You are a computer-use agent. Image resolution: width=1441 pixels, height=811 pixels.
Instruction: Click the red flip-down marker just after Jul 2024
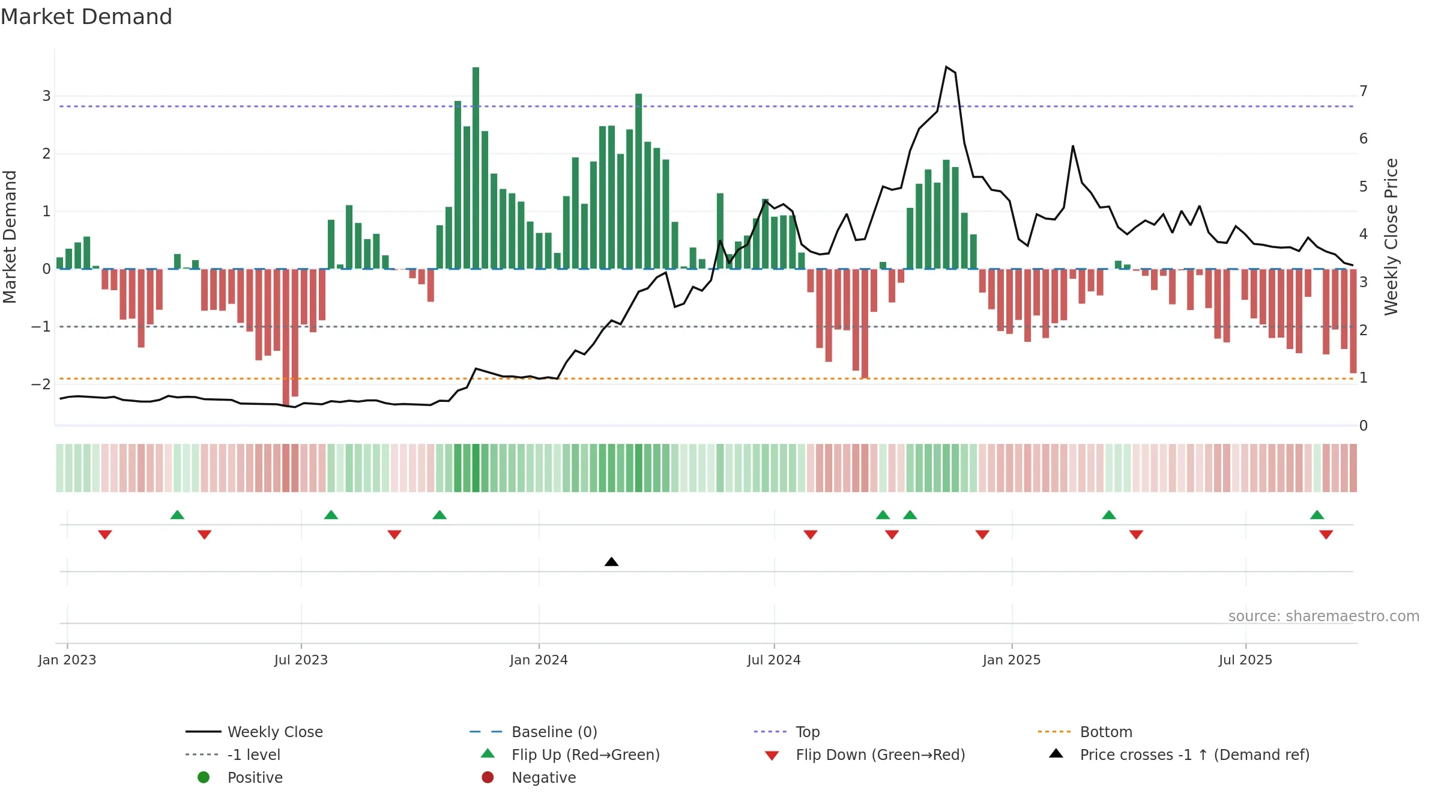point(811,535)
